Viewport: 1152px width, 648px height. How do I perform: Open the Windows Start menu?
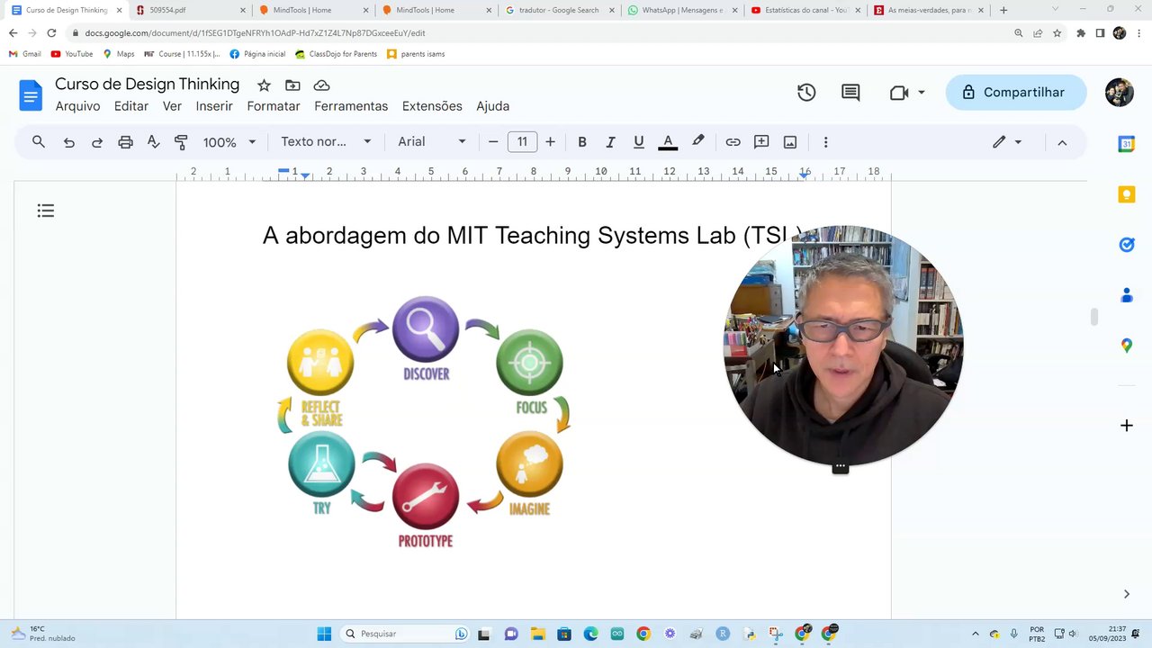coord(324,634)
